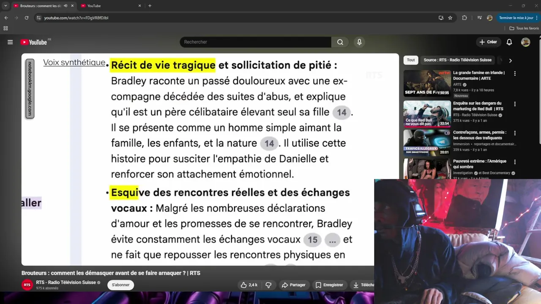
Task: Open the Trafics illégaux video thumbnail
Action: pyautogui.click(x=427, y=143)
